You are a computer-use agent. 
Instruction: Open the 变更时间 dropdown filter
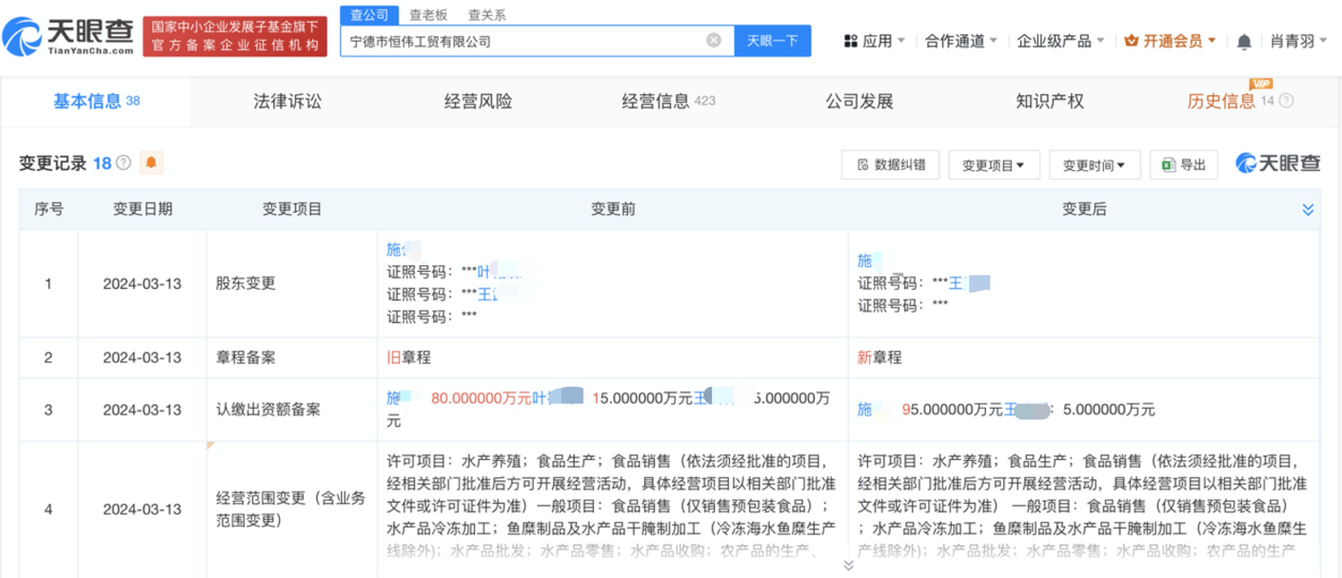point(1095,164)
